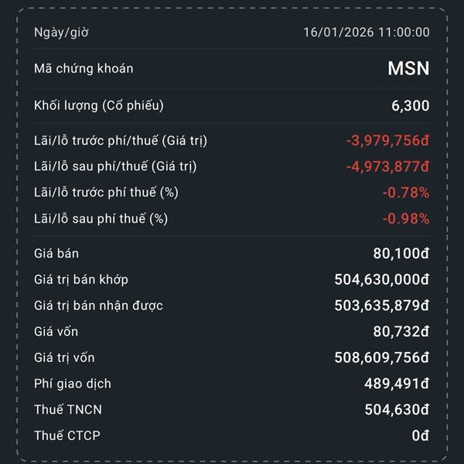The height and width of the screenshot is (464, 464).
Task: Click the Thuế CTCP label
Action: (67, 435)
